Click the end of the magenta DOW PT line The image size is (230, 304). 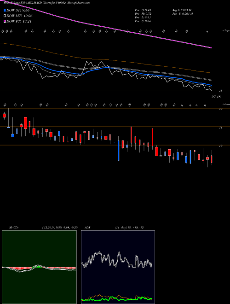[x=211, y=47]
